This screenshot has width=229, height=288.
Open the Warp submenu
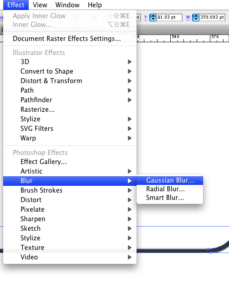click(70, 138)
